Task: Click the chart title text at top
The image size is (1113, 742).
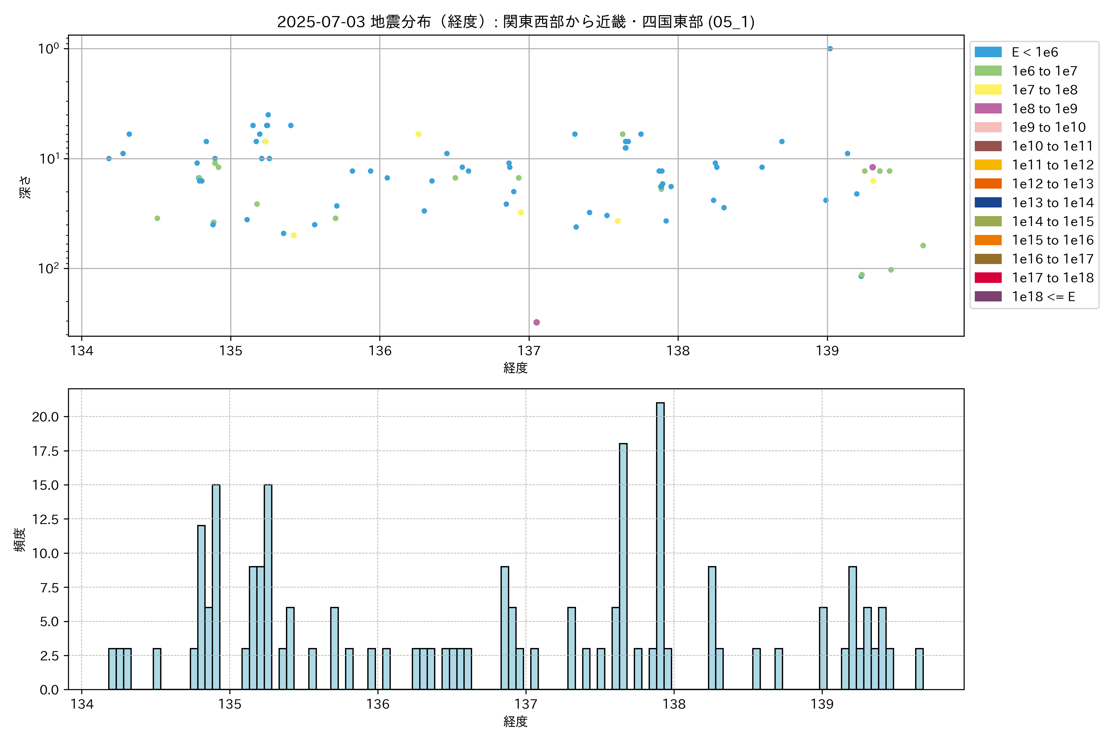Action: 515,22
